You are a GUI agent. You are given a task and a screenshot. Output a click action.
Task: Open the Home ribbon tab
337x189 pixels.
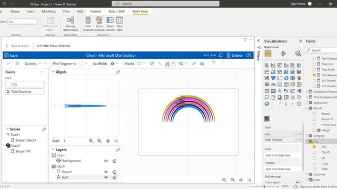(x=15, y=12)
